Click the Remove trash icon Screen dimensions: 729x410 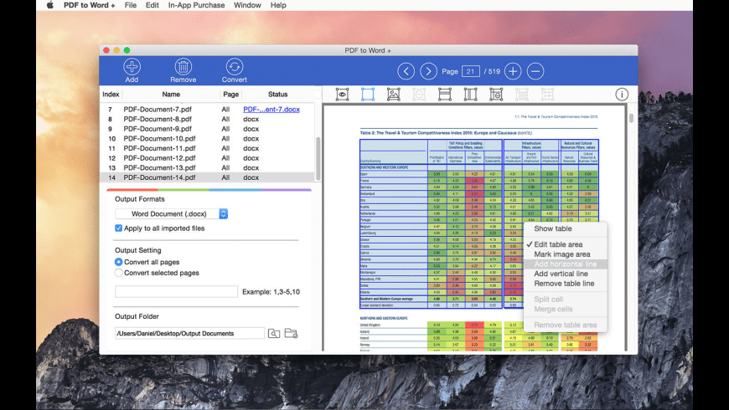click(x=183, y=68)
